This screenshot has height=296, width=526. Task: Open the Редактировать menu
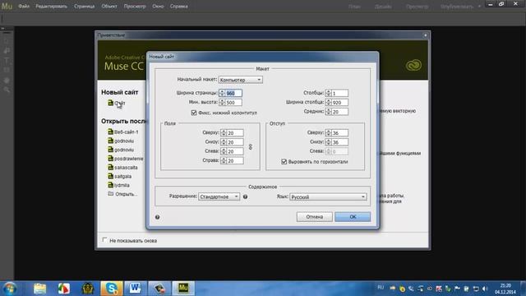point(51,6)
